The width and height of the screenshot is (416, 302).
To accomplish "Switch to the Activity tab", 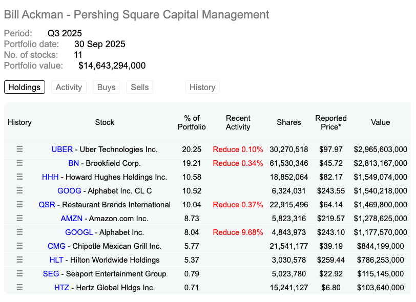I will pos(69,87).
